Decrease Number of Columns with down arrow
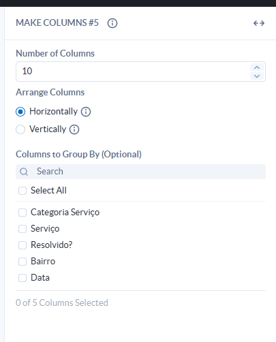 point(257,76)
